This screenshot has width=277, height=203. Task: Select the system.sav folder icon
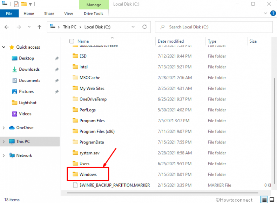click(x=75, y=153)
